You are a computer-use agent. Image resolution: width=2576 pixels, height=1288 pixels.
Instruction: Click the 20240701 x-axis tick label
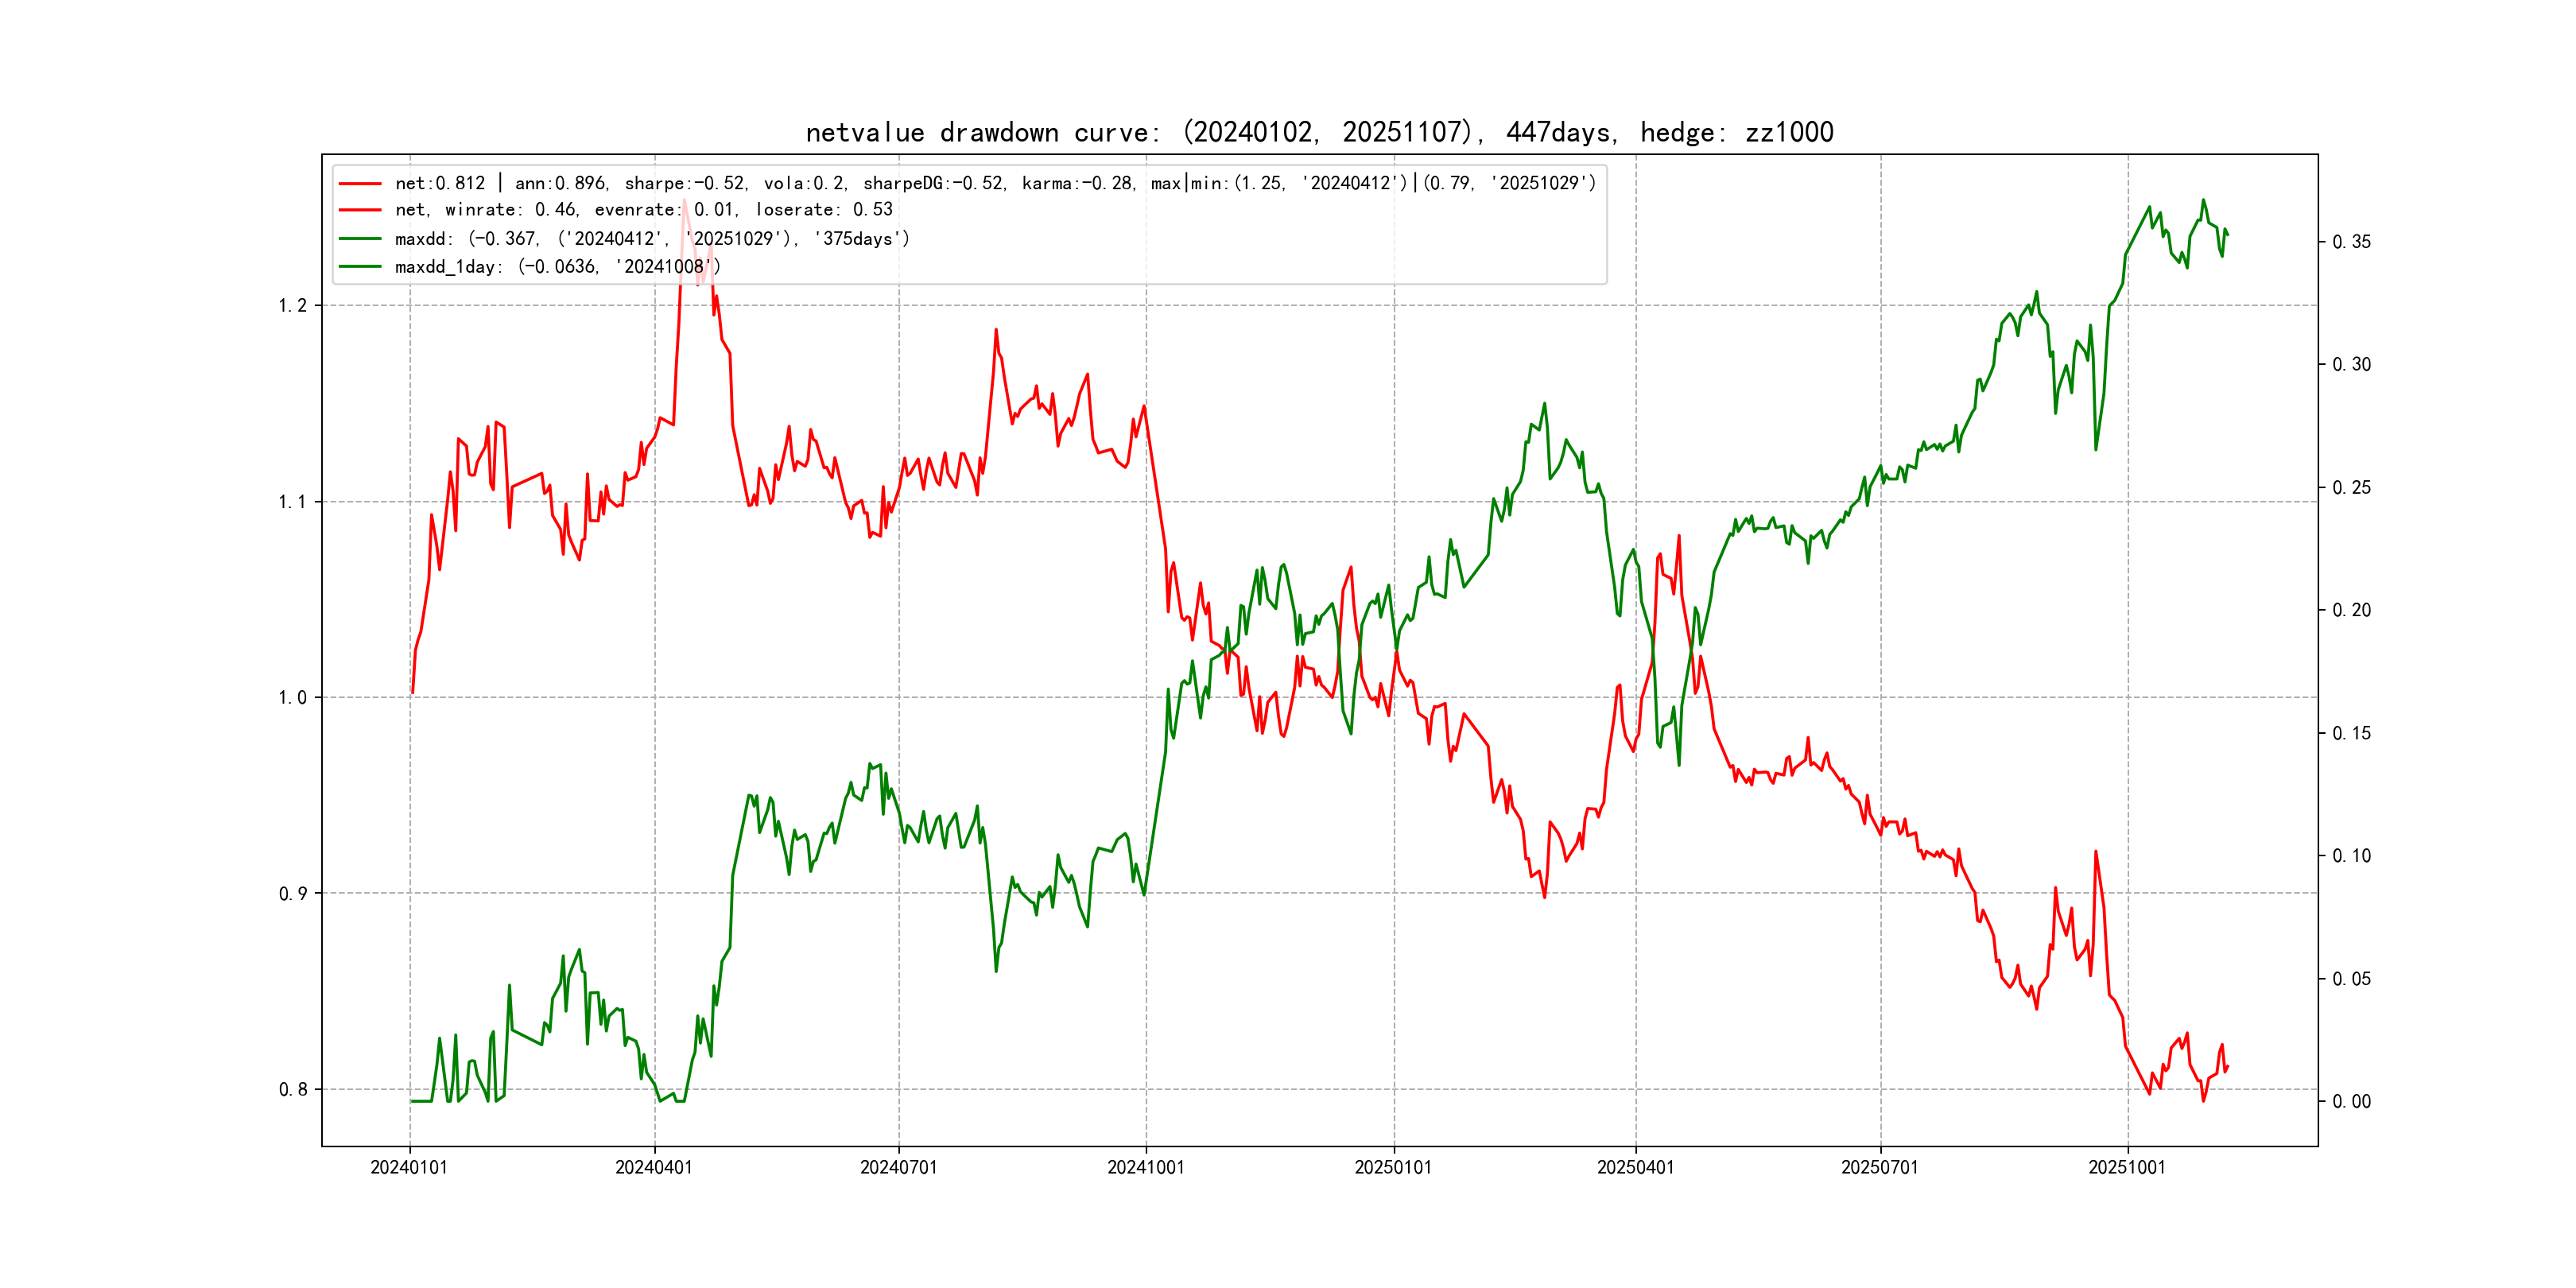[x=898, y=1168]
